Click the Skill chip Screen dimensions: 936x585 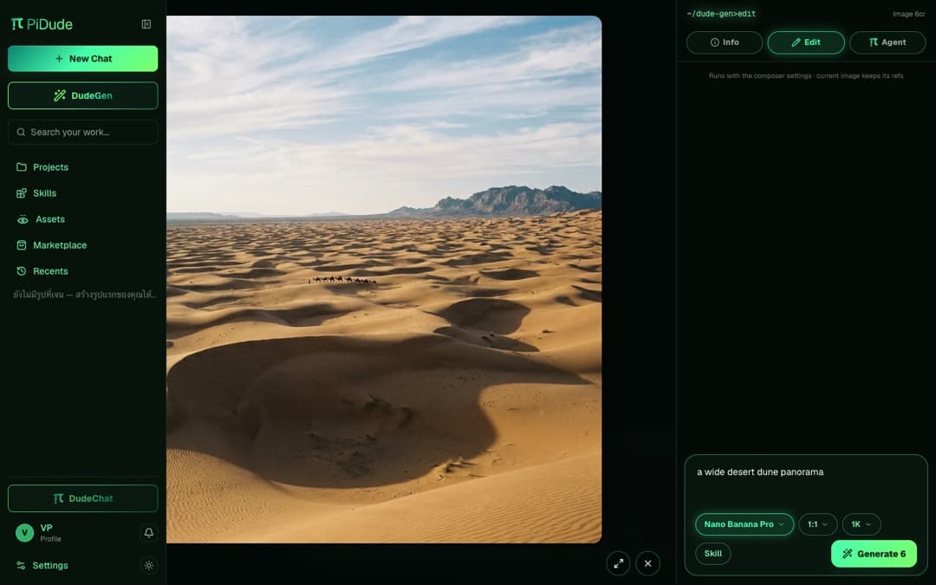coord(712,553)
